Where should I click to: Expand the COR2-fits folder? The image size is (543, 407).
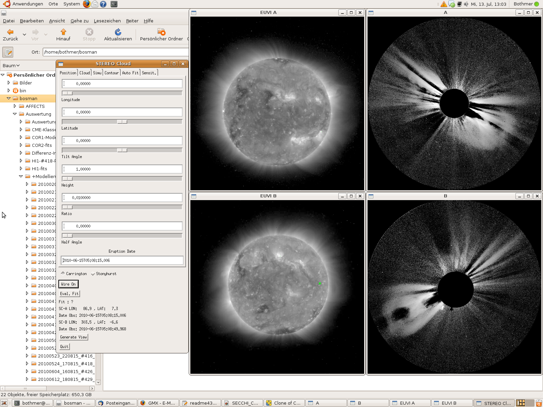tap(21, 145)
